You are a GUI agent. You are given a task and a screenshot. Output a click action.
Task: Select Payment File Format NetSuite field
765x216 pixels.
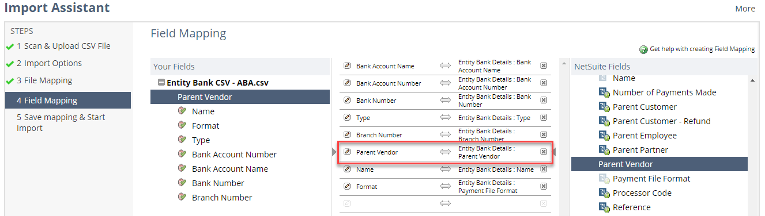tap(651, 179)
